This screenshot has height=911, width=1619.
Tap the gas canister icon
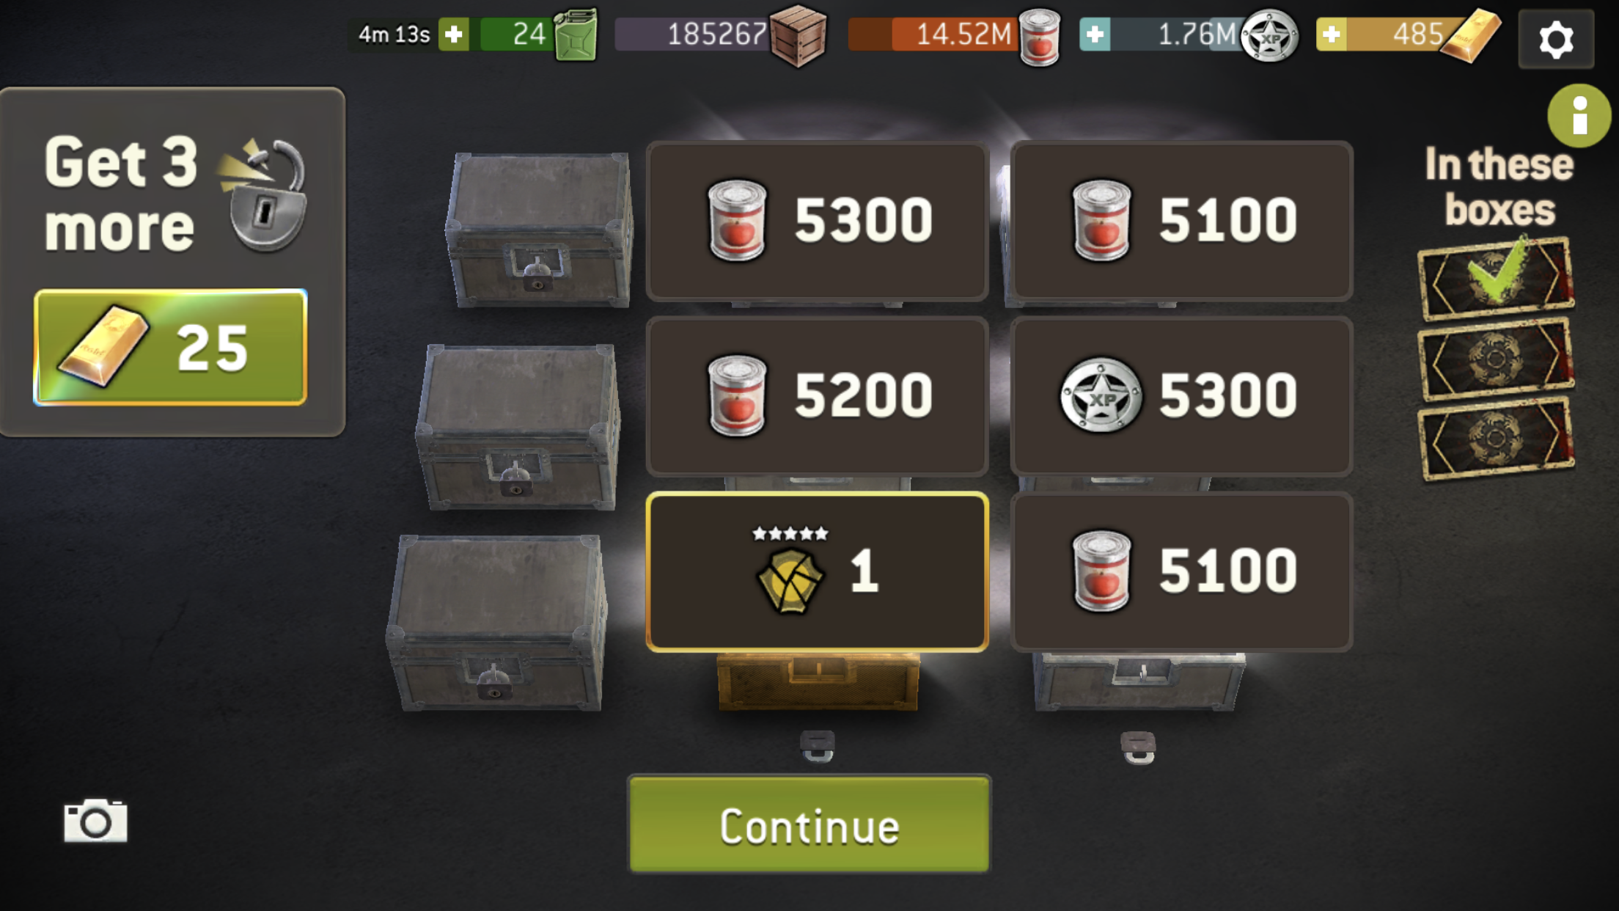click(576, 34)
